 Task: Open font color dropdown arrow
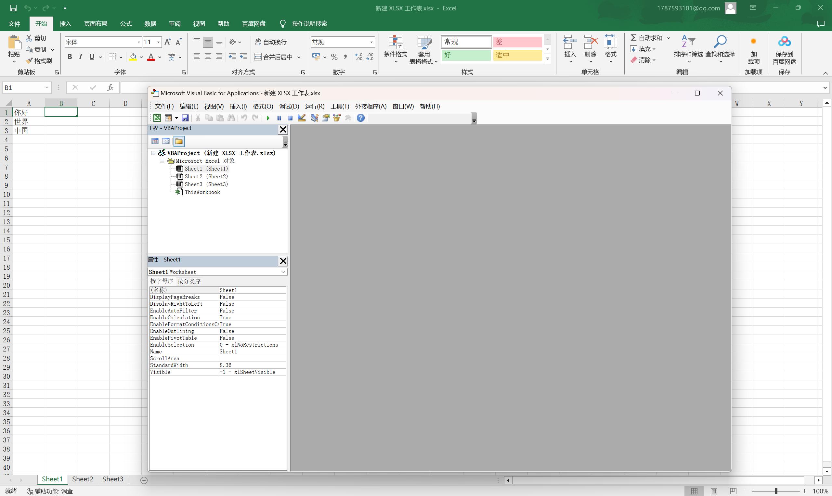point(160,57)
